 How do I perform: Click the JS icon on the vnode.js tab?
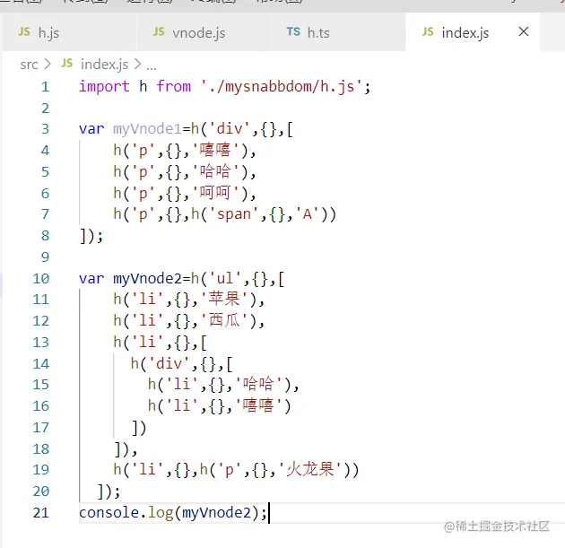tap(159, 31)
